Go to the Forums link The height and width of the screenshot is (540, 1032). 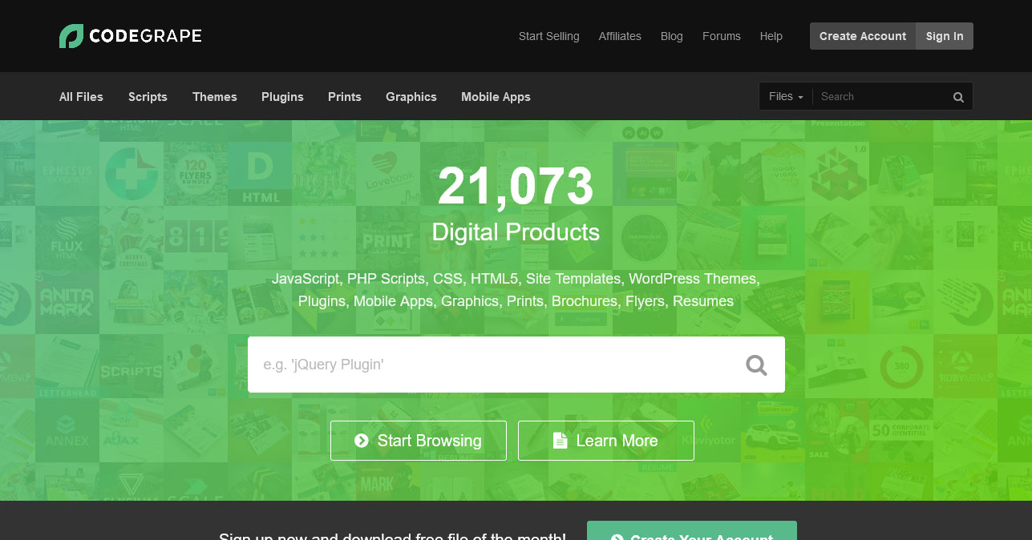[x=722, y=36]
